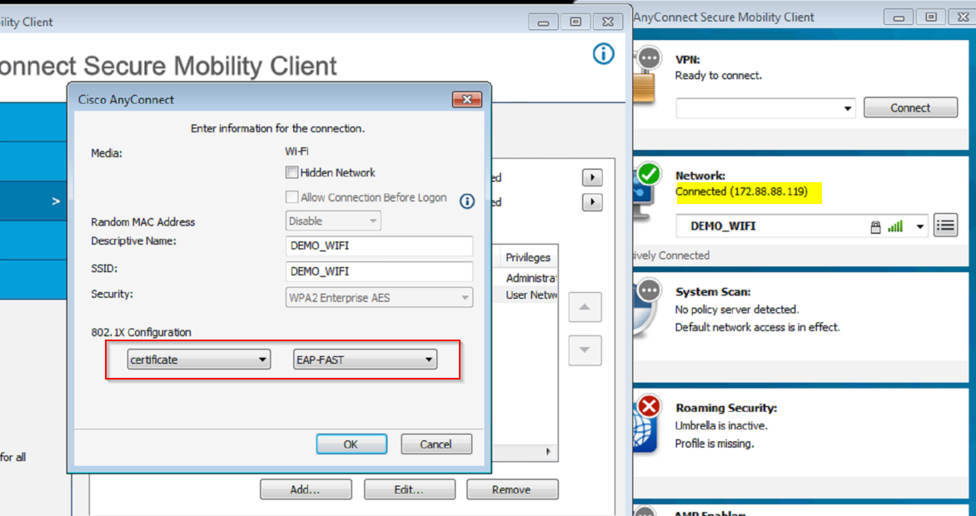This screenshot has height=516, width=976.
Task: Click OK in the connection dialog
Action: tap(351, 444)
